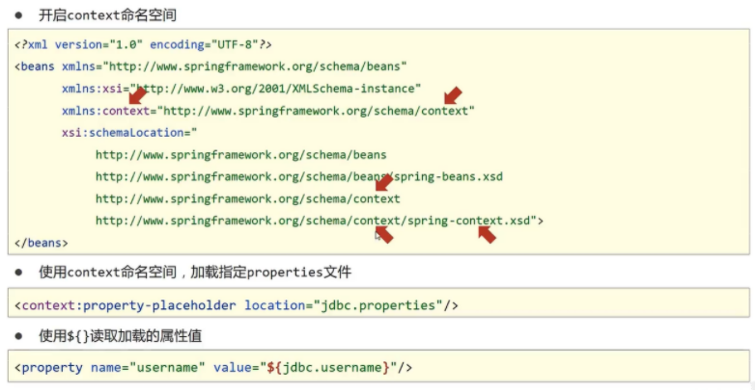Click the '<property' tag name
This screenshot has width=755, height=392.
[48, 368]
